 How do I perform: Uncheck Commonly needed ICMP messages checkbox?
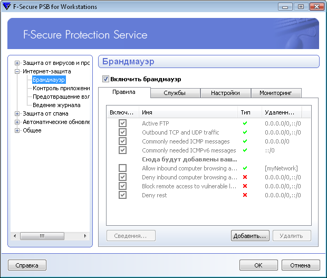click(x=122, y=141)
